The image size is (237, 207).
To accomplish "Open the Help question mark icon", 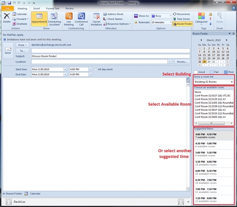I will pyautogui.click(x=234, y=8).
